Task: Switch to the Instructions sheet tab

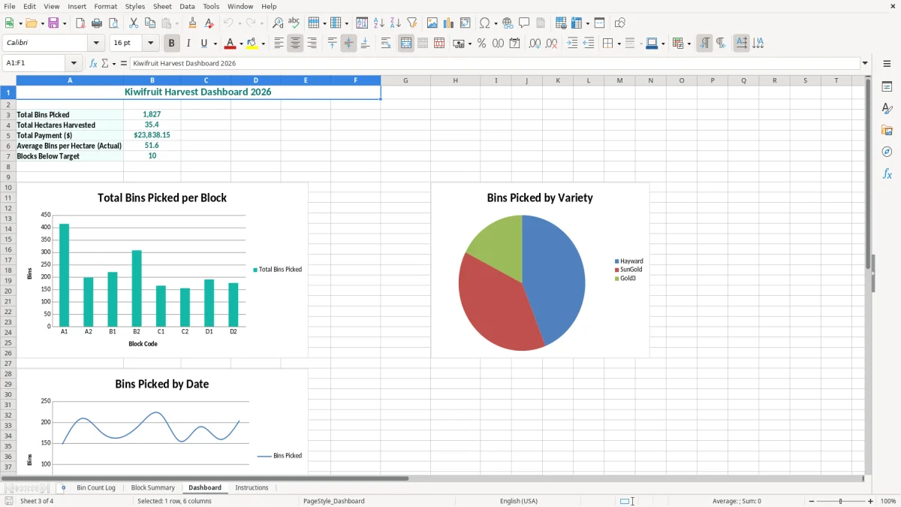Action: [x=252, y=487]
